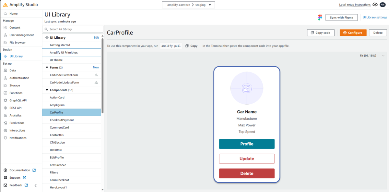Screen dimensions: 389x192
Task: Click the cloud deployment status icon
Action: click(375, 5)
